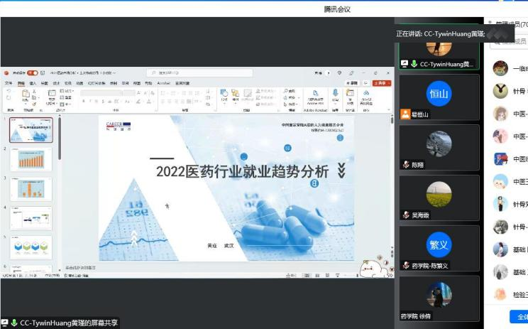Switch to the Acrobat ribbon tab

(x=163, y=83)
